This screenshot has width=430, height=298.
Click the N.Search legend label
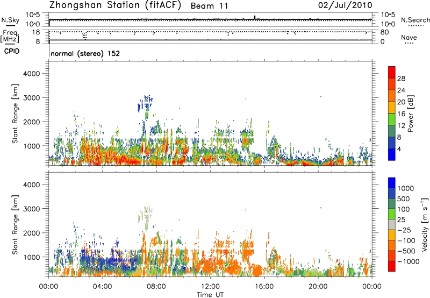click(415, 20)
